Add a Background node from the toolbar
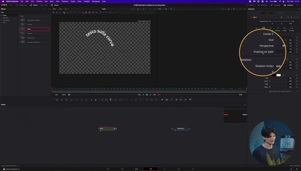The height and width of the screenshot is (171, 301). (57, 100)
